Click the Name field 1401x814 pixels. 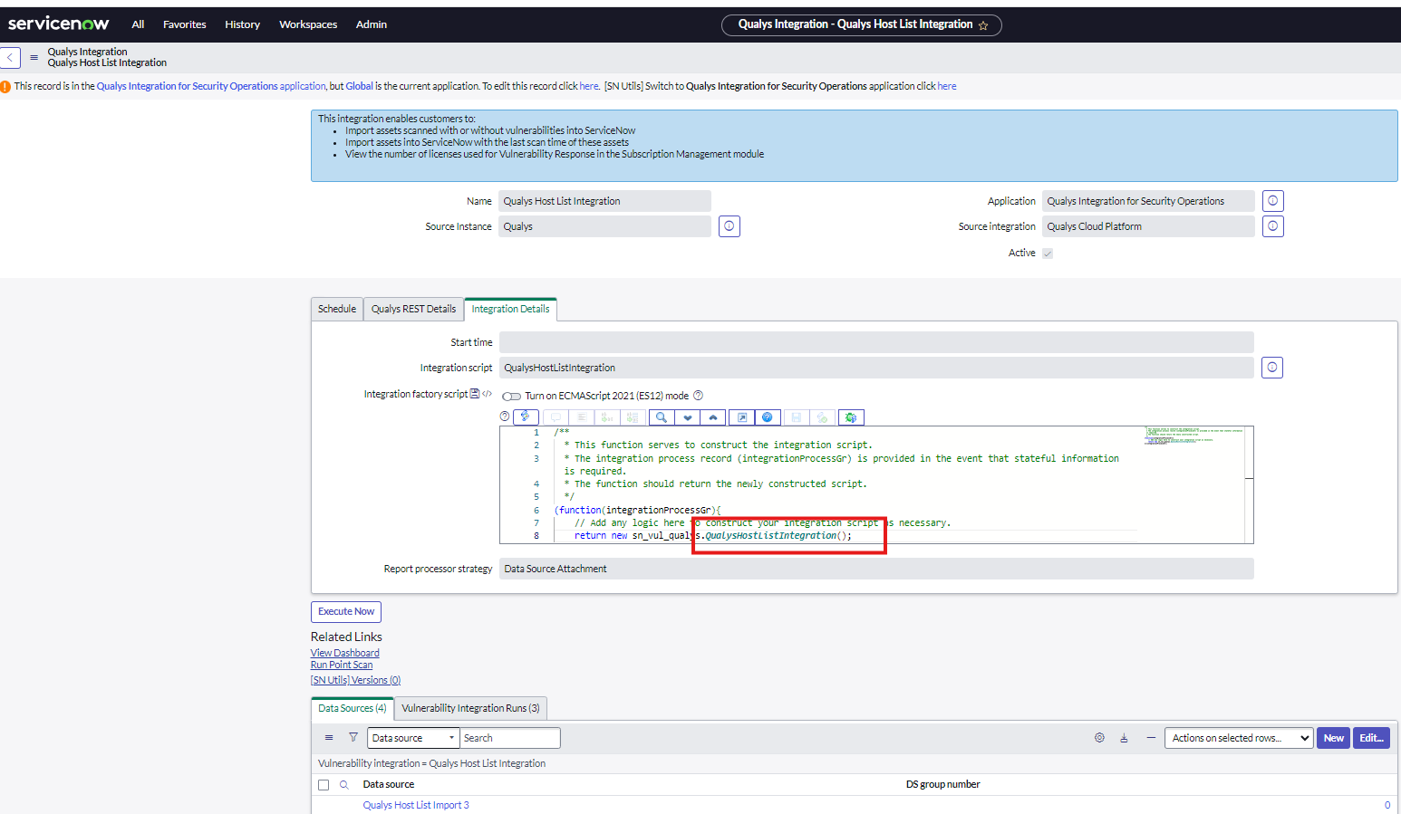click(604, 201)
